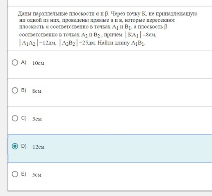Choose the 8см answer text
The image size is (212, 196).
(37, 91)
